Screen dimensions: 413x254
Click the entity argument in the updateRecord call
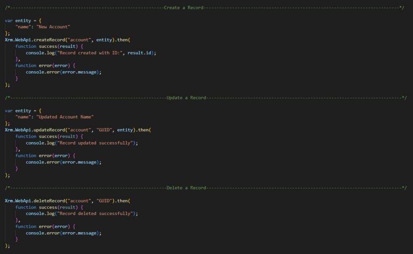click(x=125, y=130)
